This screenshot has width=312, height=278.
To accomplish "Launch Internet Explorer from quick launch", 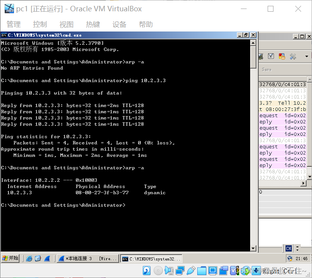I will click(29, 259).
